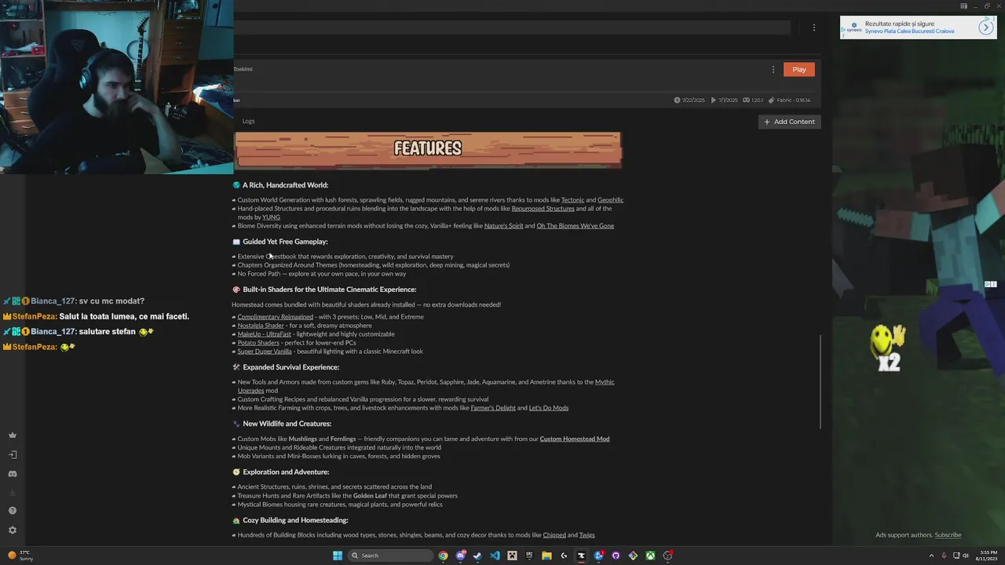The width and height of the screenshot is (1005, 565).
Task: Click the microphone tray icon
Action: (944, 556)
